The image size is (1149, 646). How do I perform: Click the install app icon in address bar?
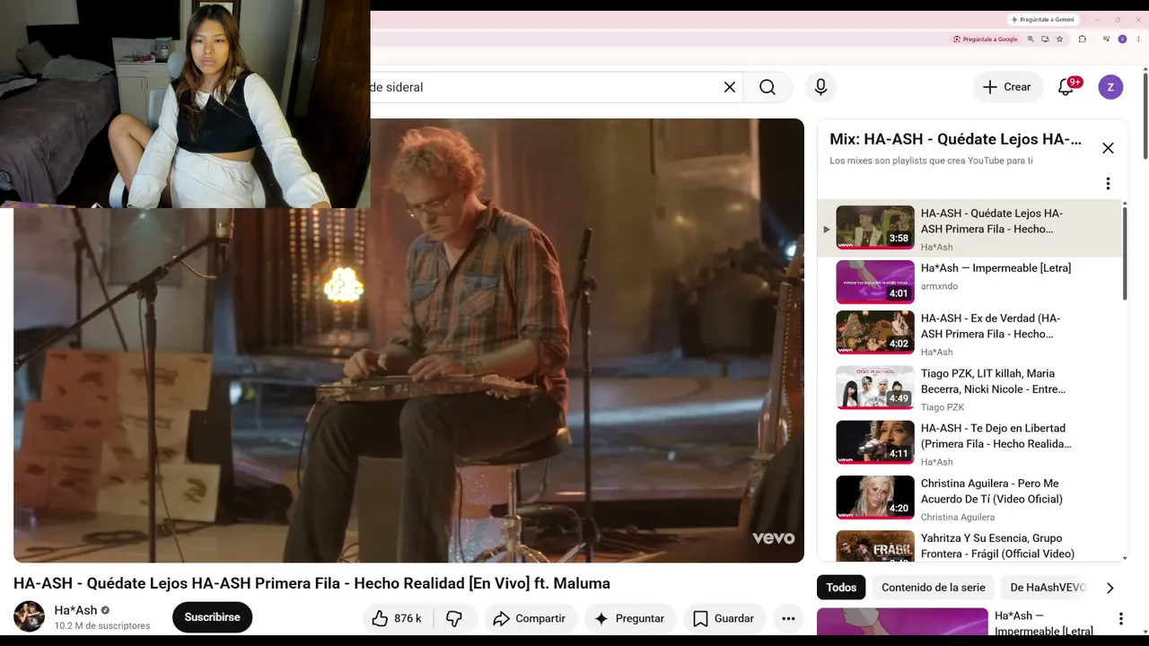[x=1045, y=39]
